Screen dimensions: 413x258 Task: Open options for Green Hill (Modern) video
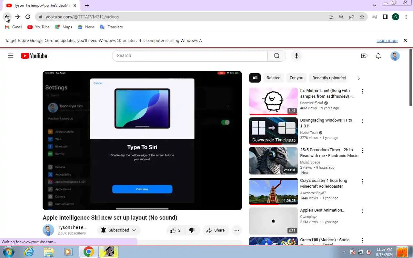[362, 241]
